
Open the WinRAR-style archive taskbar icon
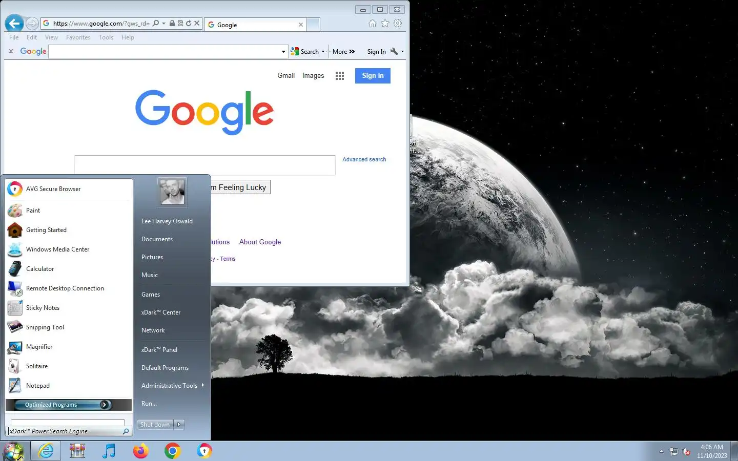click(x=77, y=451)
